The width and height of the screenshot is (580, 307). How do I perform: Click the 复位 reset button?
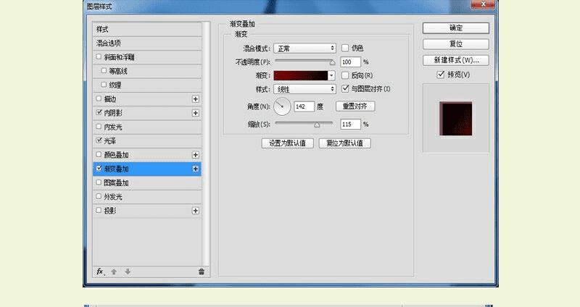456,44
